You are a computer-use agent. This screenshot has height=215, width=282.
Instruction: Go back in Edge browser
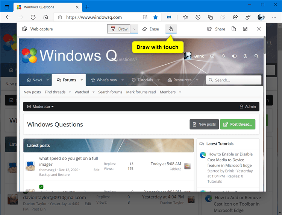tap(8, 17)
